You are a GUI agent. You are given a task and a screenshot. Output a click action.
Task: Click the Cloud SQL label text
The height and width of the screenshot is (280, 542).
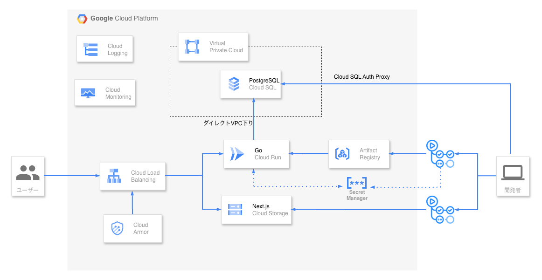tap(263, 88)
